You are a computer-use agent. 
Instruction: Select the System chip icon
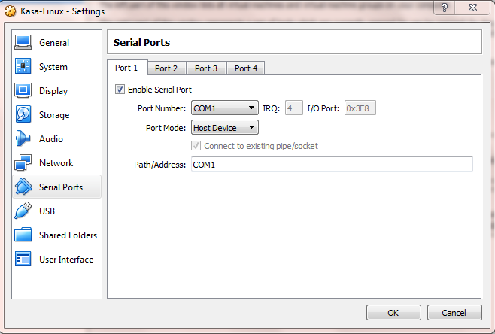(x=23, y=67)
